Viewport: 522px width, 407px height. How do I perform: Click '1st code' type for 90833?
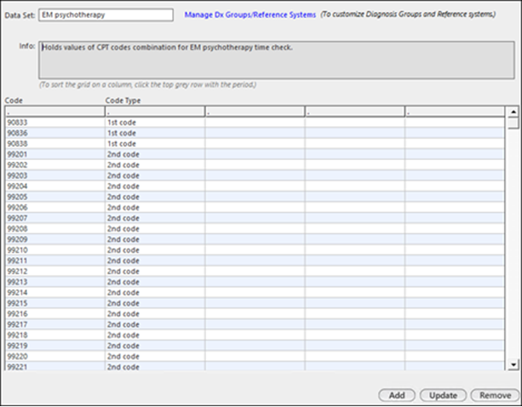click(155, 123)
